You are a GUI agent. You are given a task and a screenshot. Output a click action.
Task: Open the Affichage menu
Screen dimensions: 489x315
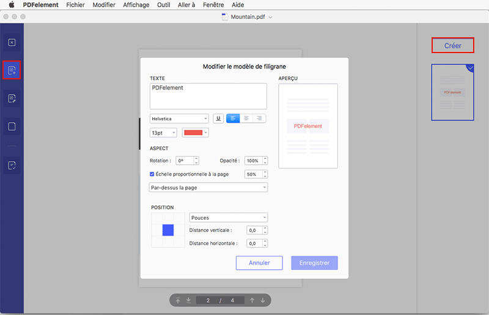[x=136, y=5]
